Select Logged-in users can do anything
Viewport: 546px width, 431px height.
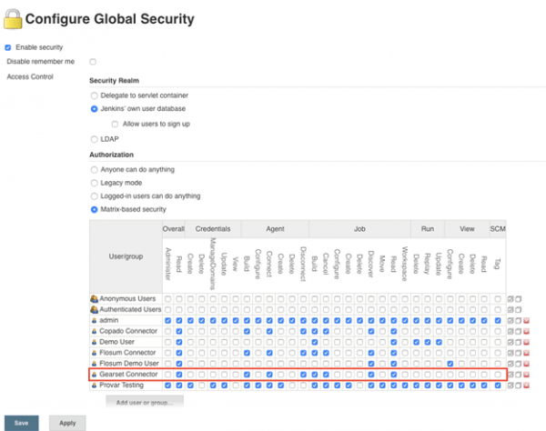(x=94, y=196)
